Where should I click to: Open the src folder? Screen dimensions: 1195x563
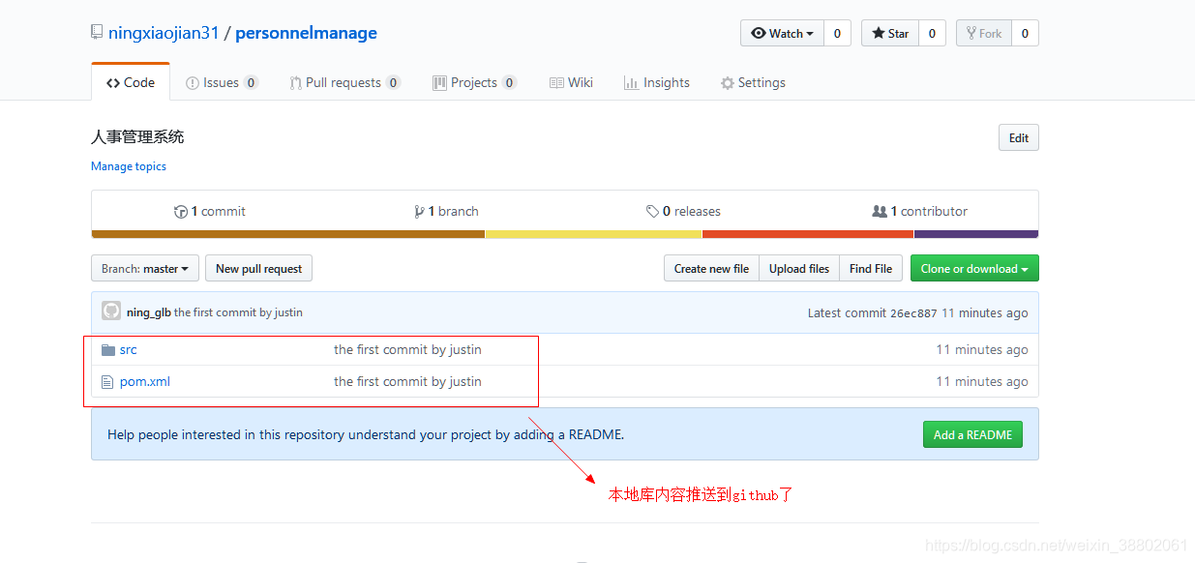[x=129, y=350]
